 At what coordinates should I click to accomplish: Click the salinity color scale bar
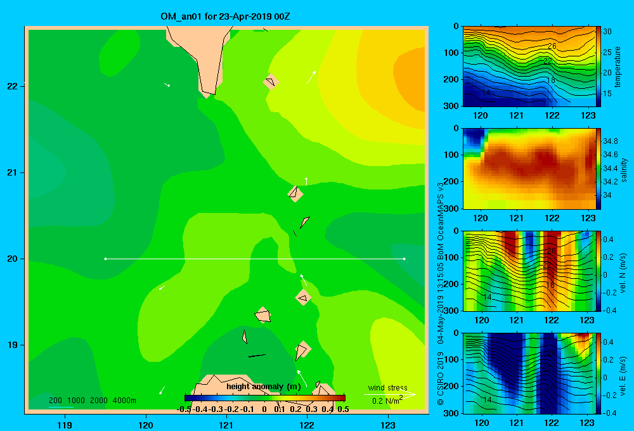598,169
